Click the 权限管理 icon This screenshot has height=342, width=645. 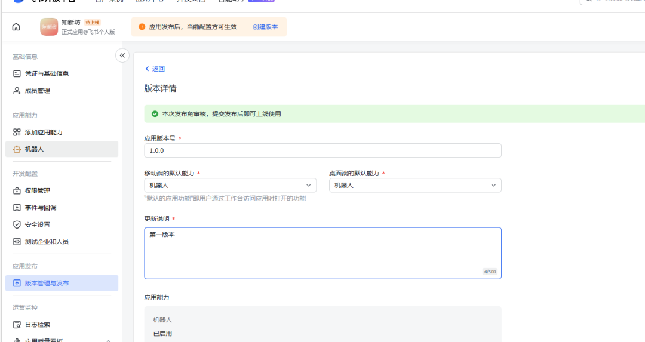click(x=17, y=191)
